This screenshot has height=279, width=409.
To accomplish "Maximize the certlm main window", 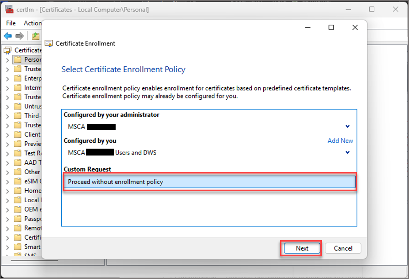I will click(x=372, y=10).
